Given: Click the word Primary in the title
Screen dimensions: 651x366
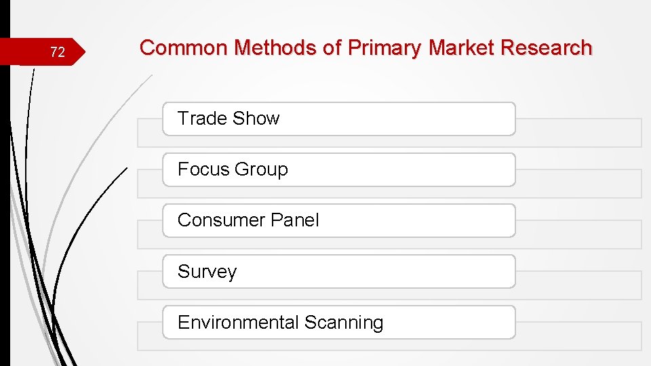Looking at the screenshot, I should pos(384,48).
